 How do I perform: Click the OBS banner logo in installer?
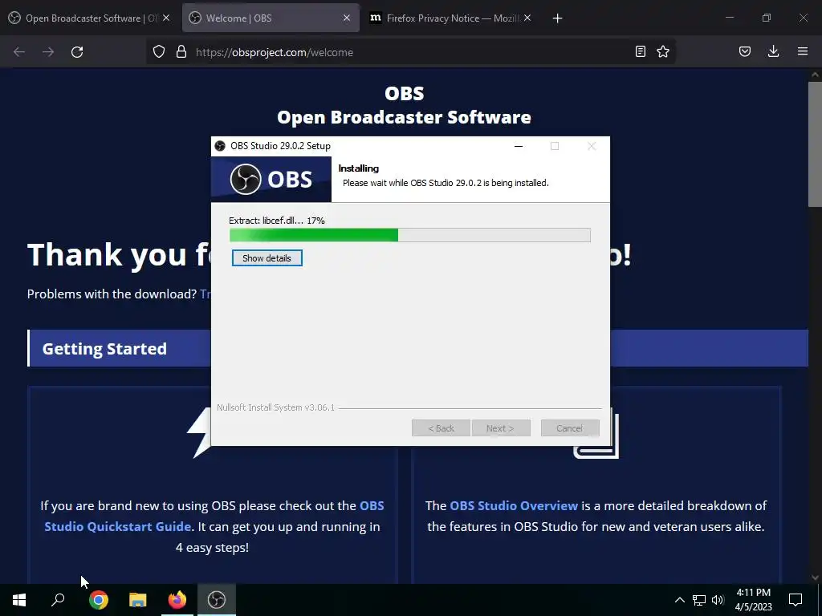[271, 179]
